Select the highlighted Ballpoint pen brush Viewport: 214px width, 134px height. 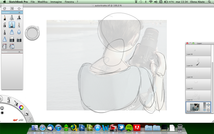[x=12, y=25]
